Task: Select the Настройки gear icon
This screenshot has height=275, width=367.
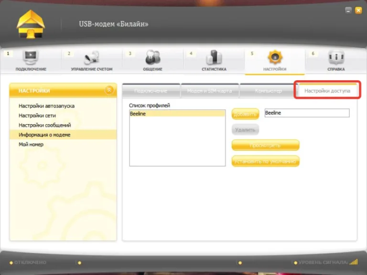Action: click(275, 57)
